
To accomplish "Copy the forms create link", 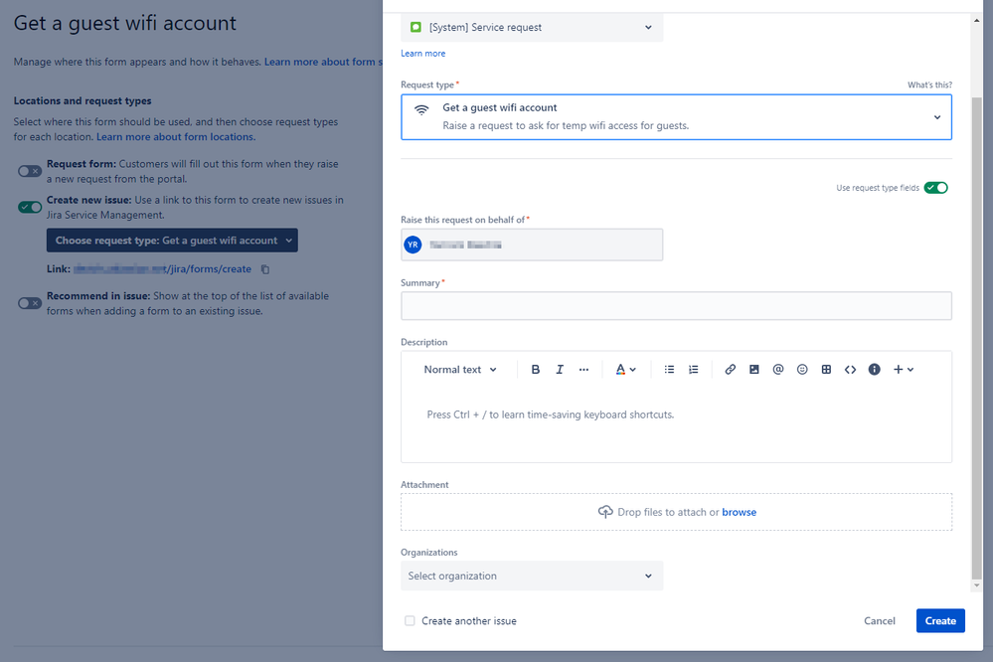I will click(x=263, y=268).
